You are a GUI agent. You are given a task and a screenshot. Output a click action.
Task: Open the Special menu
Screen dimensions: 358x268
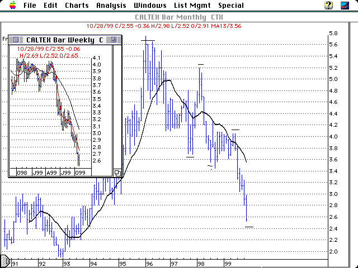point(231,5)
